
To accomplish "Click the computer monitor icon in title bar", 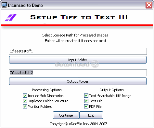I will tap(4, 5).
